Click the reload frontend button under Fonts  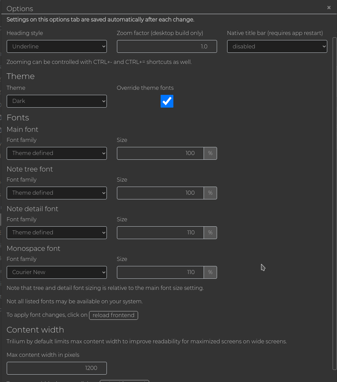pos(114,315)
